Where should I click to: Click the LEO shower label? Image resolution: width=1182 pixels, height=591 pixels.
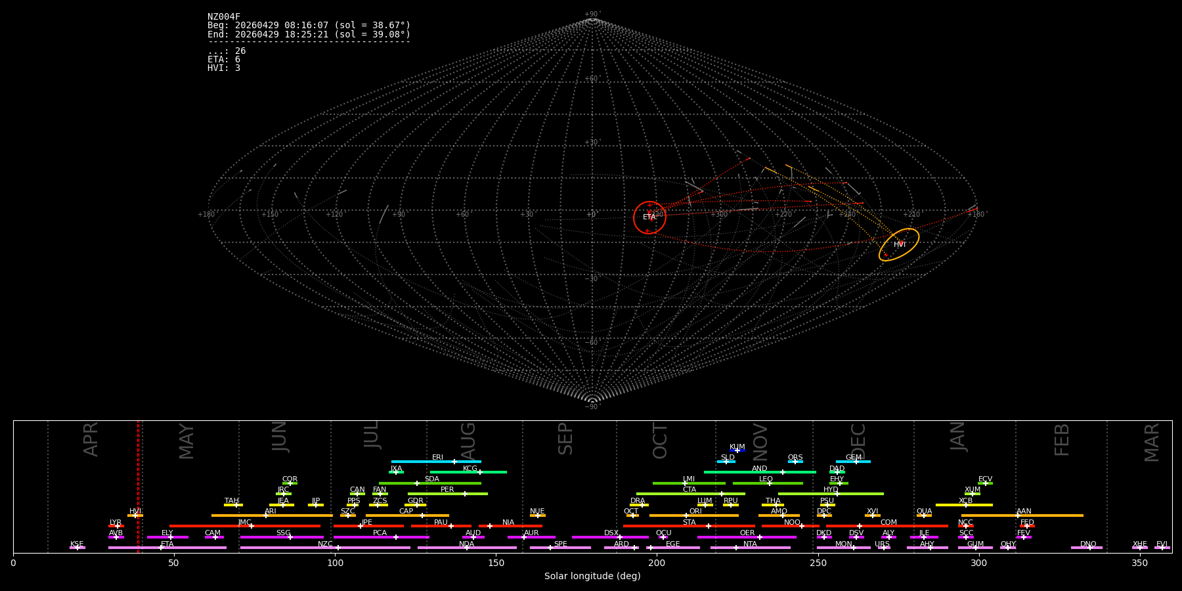pos(766,479)
